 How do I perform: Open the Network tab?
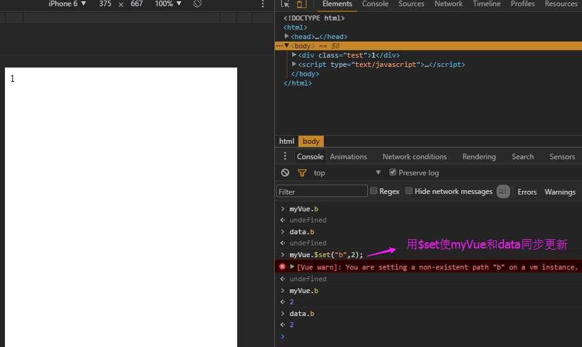(448, 4)
